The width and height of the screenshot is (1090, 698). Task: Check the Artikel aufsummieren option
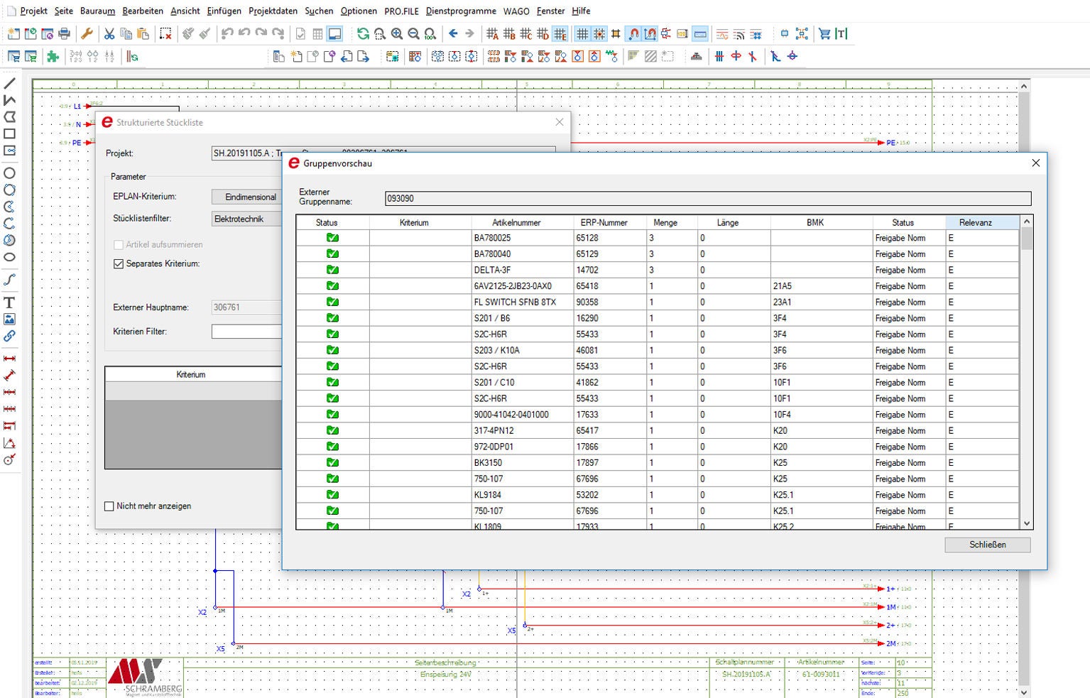tap(118, 244)
